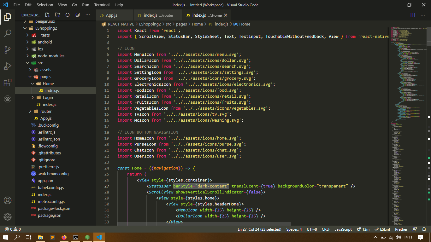Refresh the Explorer file tree
Image resolution: width=431 pixels, height=242 pixels.
[68, 15]
